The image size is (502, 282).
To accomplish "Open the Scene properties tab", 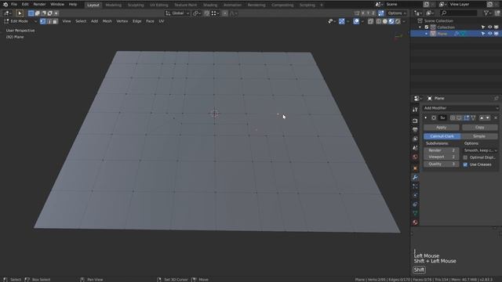I will (x=415, y=148).
